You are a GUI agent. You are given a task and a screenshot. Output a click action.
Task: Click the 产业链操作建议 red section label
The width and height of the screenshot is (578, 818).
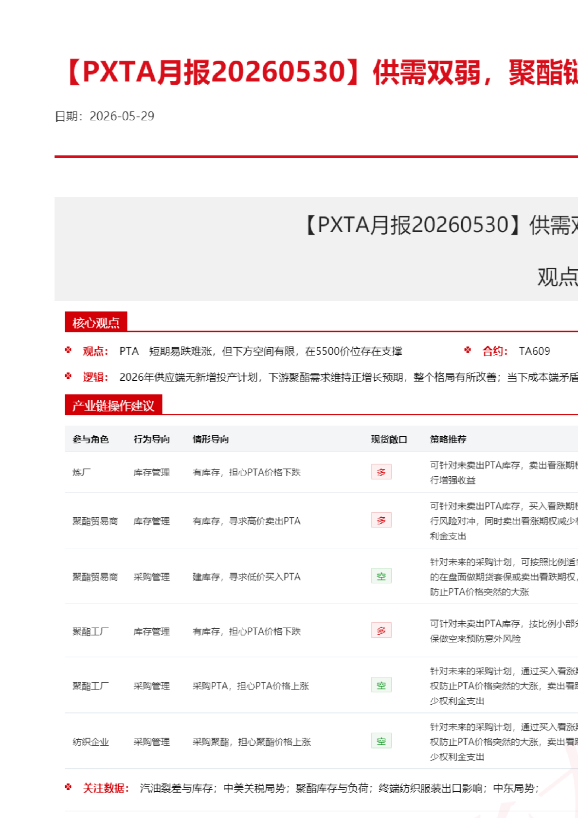tap(113, 406)
